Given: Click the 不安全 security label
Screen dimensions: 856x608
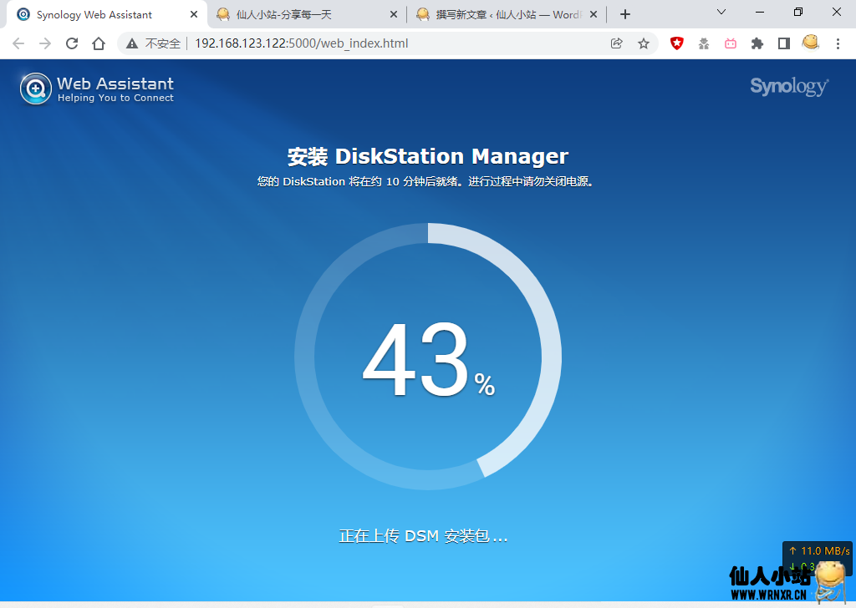Looking at the screenshot, I should pyautogui.click(x=155, y=43).
